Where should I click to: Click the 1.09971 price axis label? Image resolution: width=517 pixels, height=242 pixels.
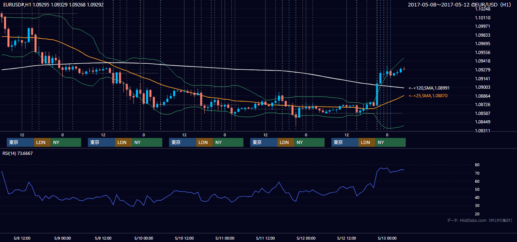(x=483, y=26)
